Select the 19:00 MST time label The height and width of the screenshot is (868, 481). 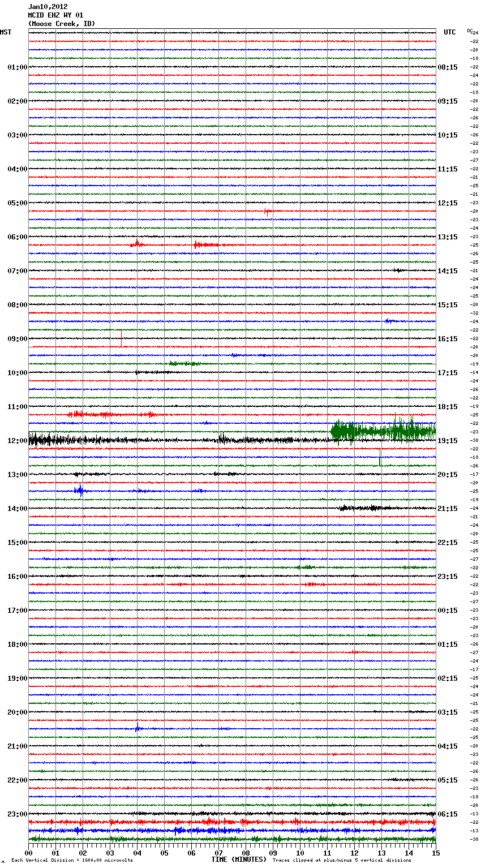pyautogui.click(x=17, y=678)
